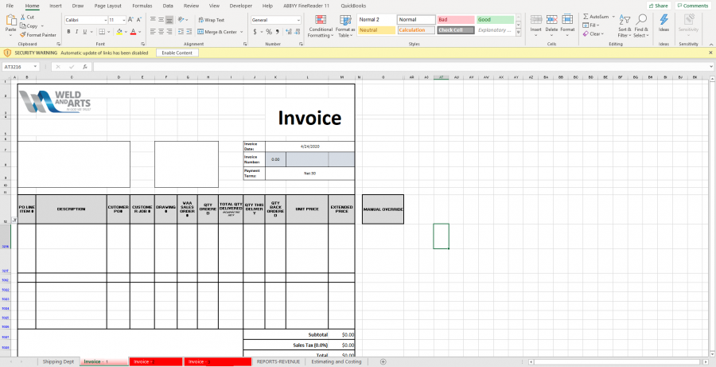Open the Format cells menu icon
716x367 pixels.
[567, 20]
